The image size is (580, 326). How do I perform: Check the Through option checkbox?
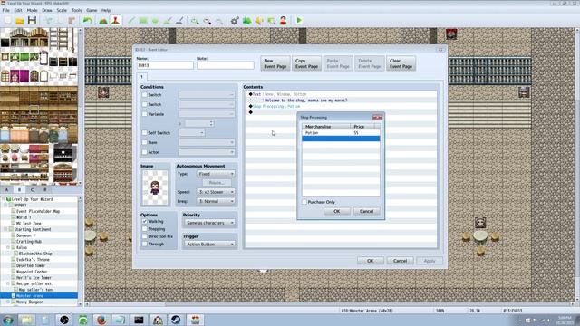click(145, 244)
